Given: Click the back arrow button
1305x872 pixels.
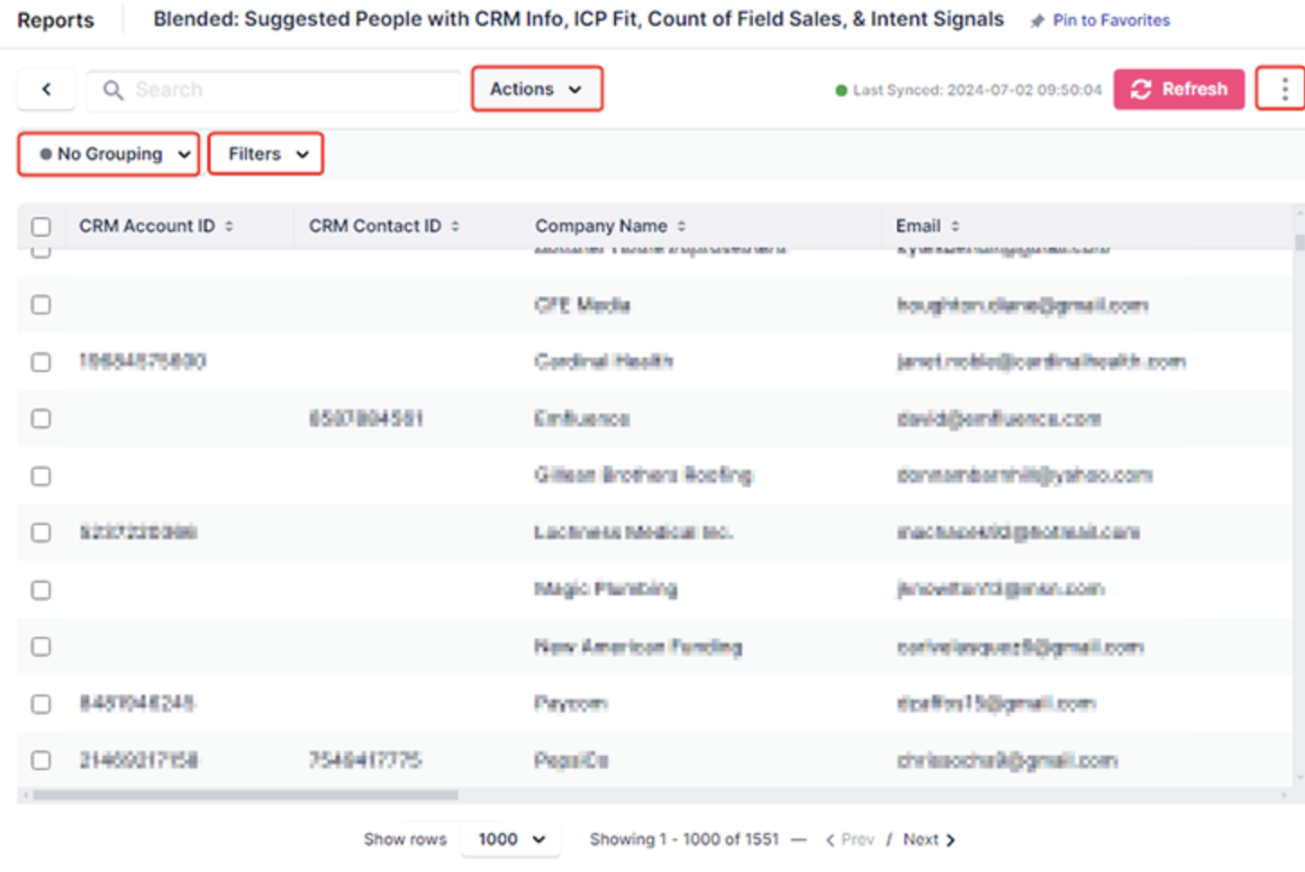Looking at the screenshot, I should point(46,89).
